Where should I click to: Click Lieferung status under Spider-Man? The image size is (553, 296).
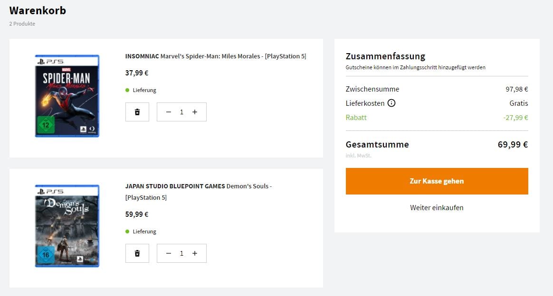(144, 90)
